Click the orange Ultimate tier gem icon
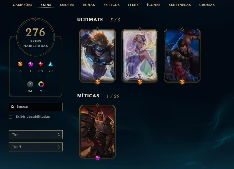This screenshot has width=234, height=169. (x=20, y=64)
